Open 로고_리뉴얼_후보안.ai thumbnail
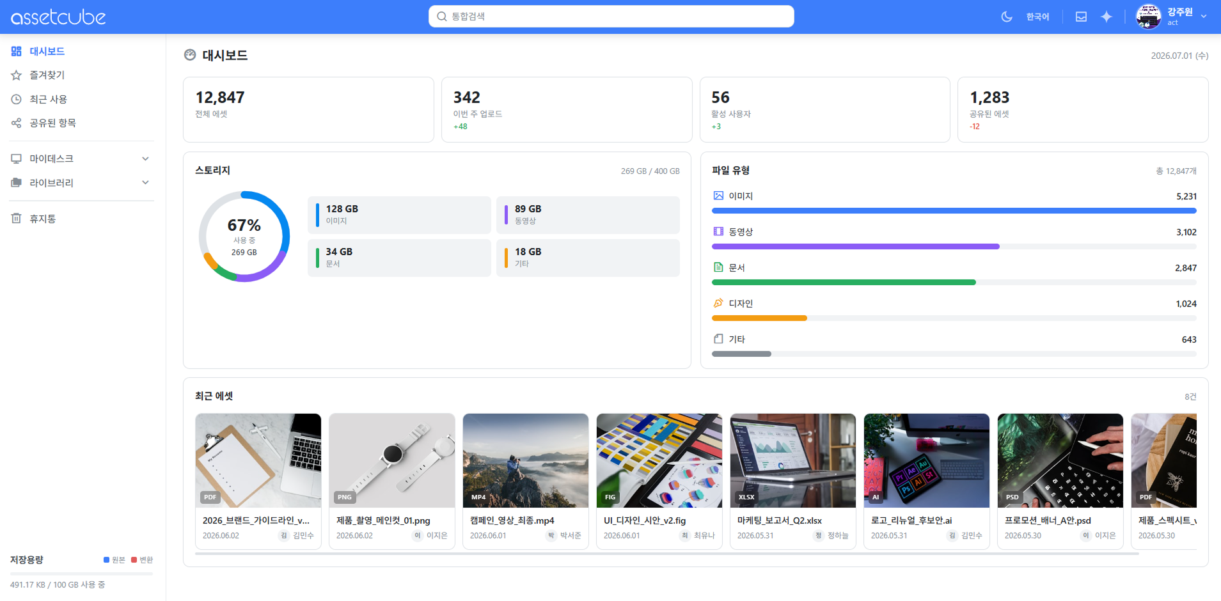The image size is (1221, 601). pos(927,460)
